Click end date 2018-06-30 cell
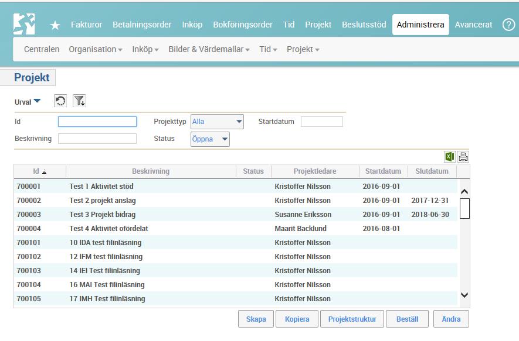Screen dimensions: 519x341 pos(430,215)
